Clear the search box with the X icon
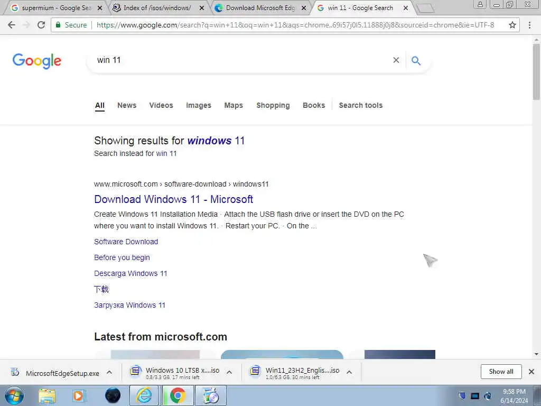 coord(396,60)
